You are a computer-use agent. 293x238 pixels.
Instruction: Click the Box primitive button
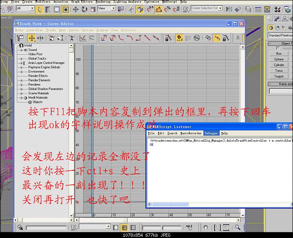coord(279,54)
